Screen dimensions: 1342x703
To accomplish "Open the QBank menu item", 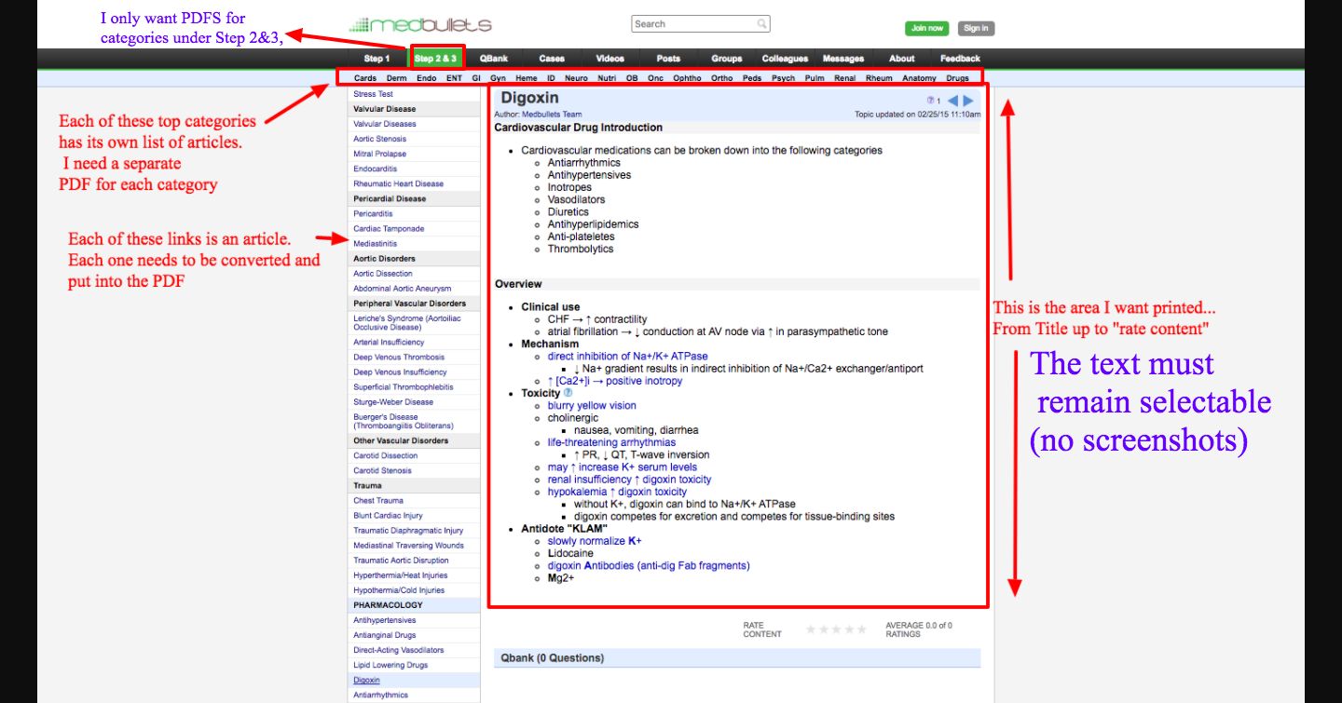I will (x=493, y=59).
